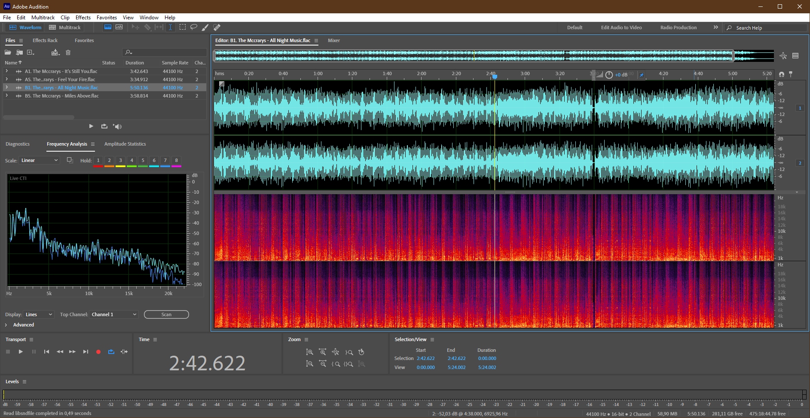Open the Frequency Analysis panel menu

pos(92,144)
